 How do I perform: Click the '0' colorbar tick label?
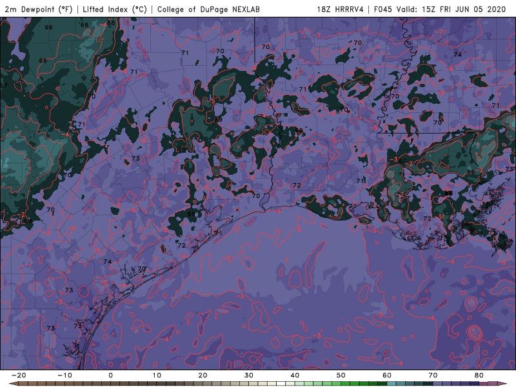110,375
